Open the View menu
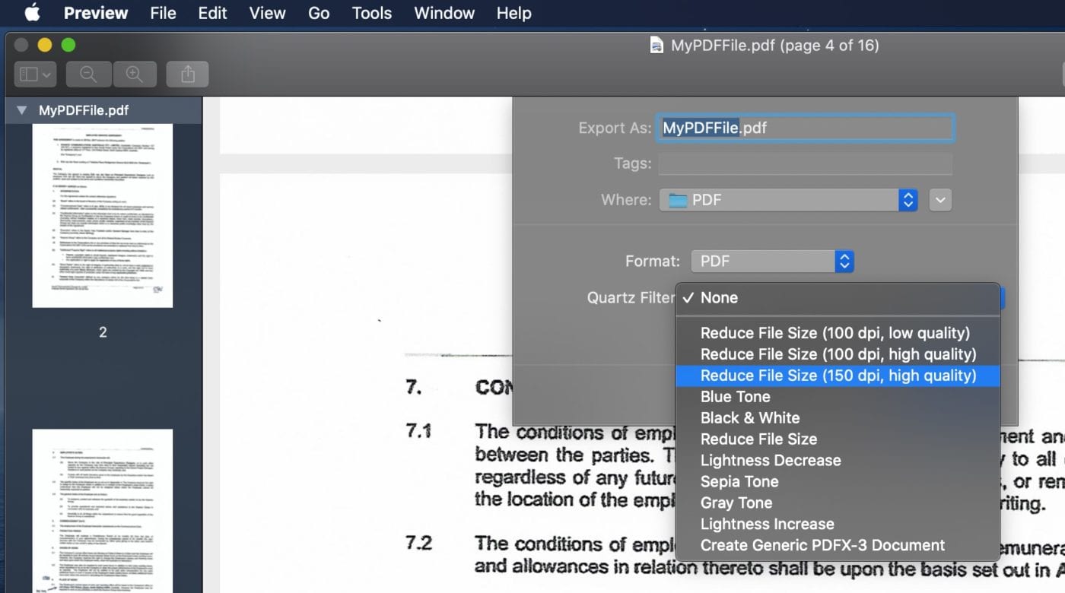 tap(267, 13)
